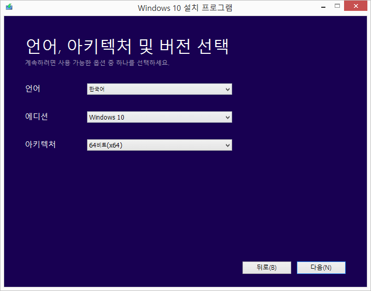Click the 언어 field label
Screen dimensions: 371x291
[33, 89]
